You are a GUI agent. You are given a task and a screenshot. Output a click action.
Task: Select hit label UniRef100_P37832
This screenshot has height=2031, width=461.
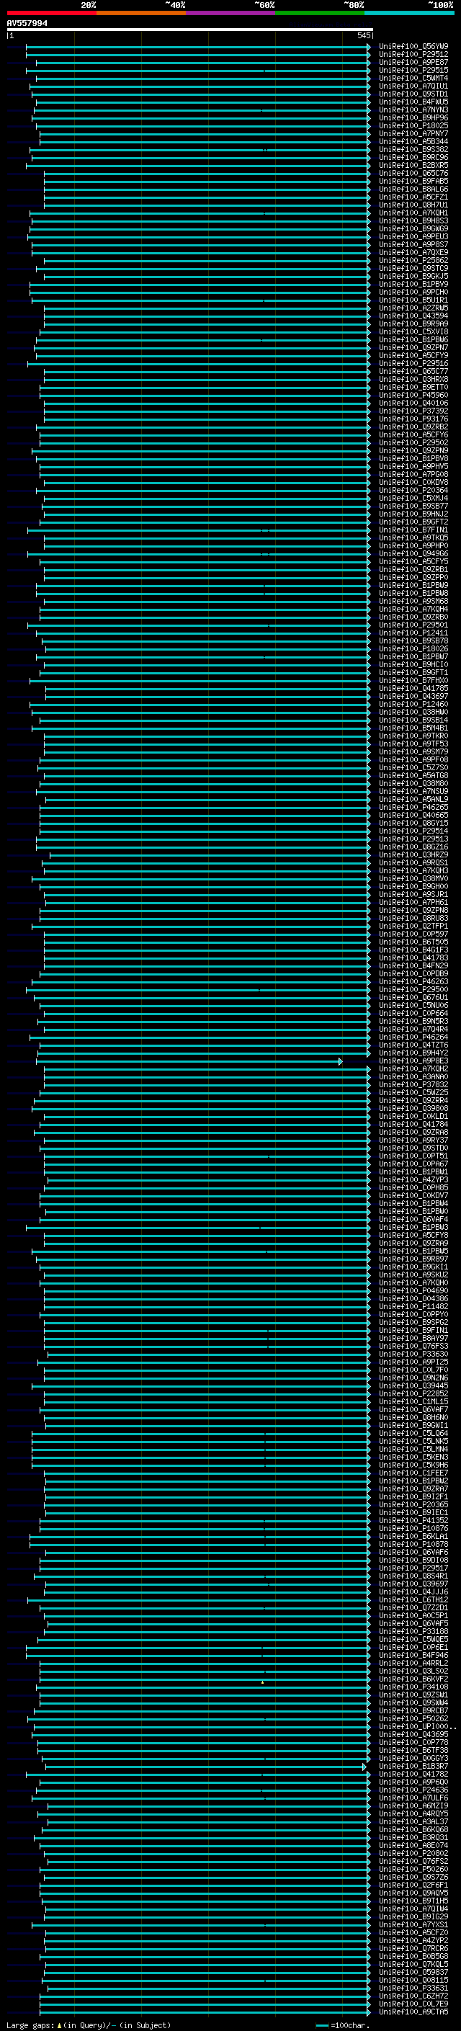pyautogui.click(x=413, y=1085)
